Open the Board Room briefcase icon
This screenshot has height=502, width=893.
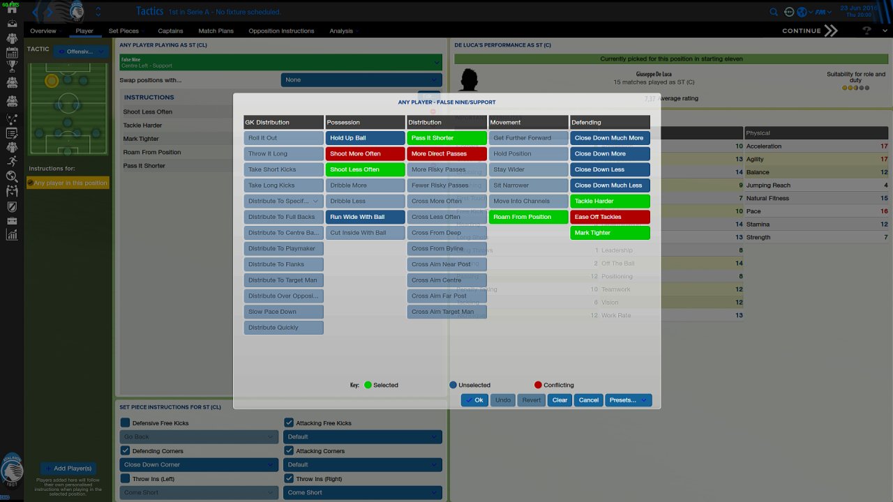pyautogui.click(x=12, y=220)
